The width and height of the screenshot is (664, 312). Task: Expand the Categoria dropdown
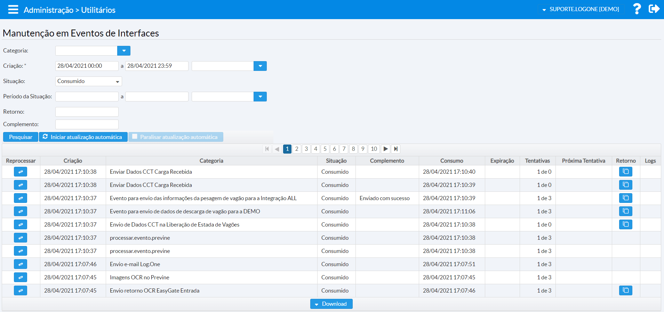tap(124, 51)
